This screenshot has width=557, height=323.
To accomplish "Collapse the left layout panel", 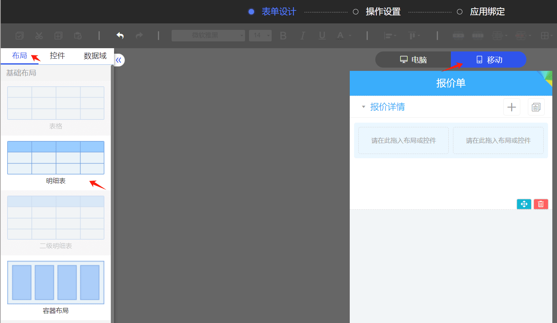I will pos(119,60).
